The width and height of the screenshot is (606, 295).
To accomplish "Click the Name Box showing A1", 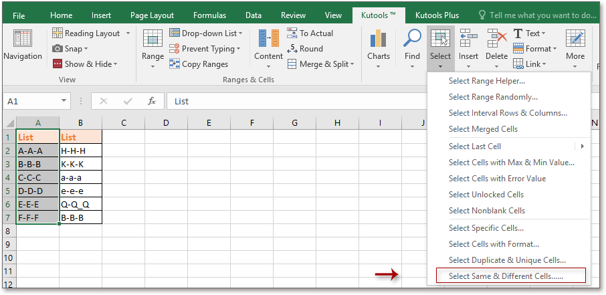I will pyautogui.click(x=37, y=101).
